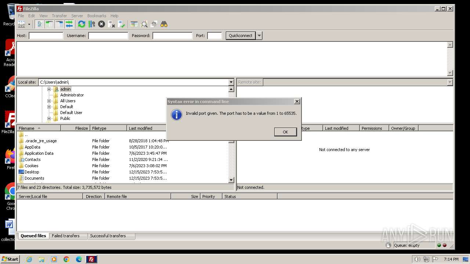This screenshot has width=470, height=264.
Task: Select Administrator in the local tree
Action: (x=72, y=95)
